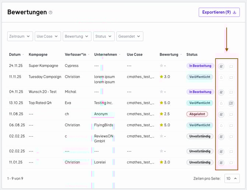Image resolution: width=247 pixels, height=190 pixels.
Task: Click the bell icon in the Tuesday Campaign row
Action: (221, 78)
